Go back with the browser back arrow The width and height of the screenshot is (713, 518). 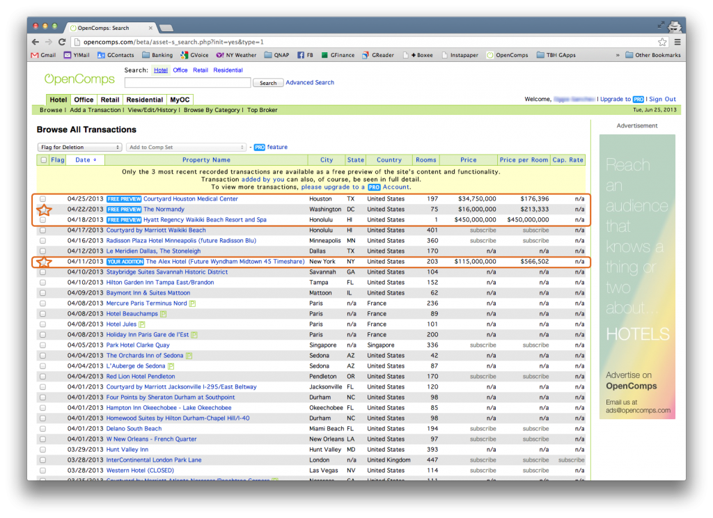pos(36,42)
